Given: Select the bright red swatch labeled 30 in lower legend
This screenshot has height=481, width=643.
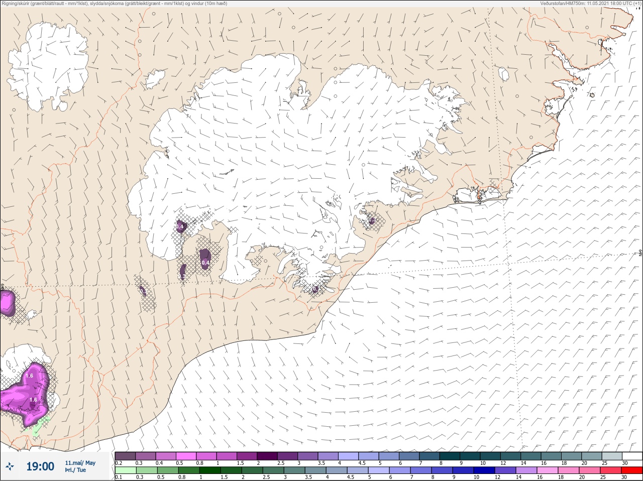Looking at the screenshot, I should coord(632,470).
